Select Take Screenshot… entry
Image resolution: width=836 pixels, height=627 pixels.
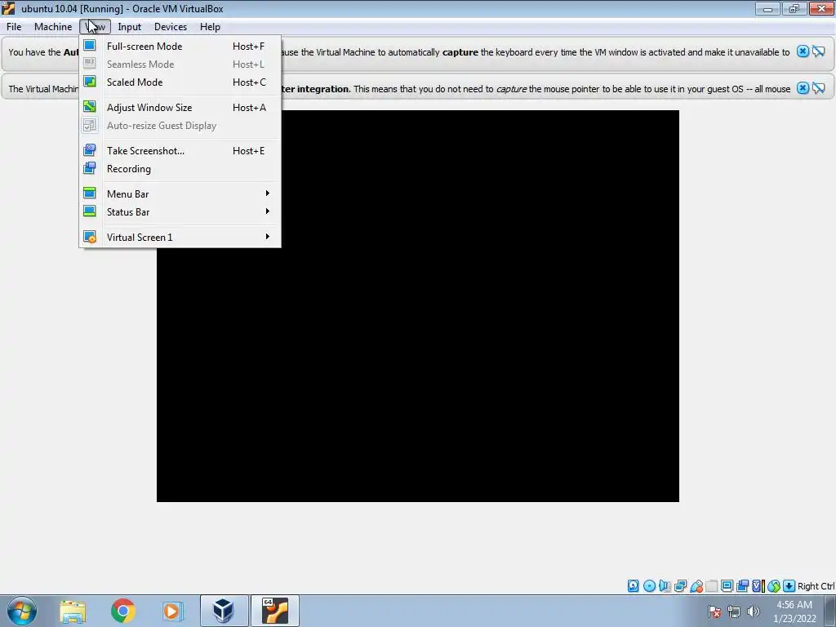[180, 151]
